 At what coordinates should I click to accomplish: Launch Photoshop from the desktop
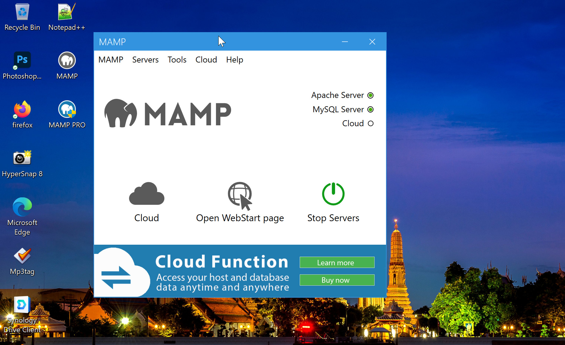coord(22,60)
